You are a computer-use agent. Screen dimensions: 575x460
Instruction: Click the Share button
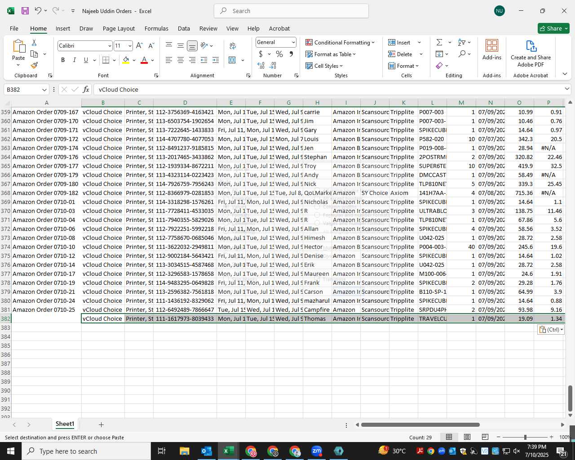click(553, 28)
